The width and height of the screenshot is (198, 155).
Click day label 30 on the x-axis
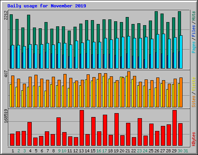[x=180, y=151]
